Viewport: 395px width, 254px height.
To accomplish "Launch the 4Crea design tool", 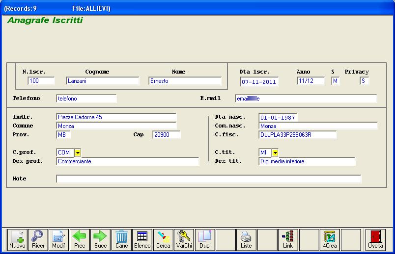I will tap(330, 240).
